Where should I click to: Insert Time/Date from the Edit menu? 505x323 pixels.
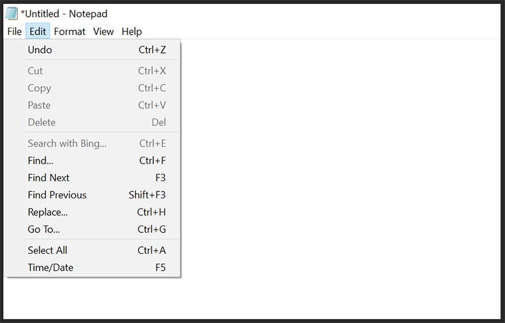click(50, 268)
